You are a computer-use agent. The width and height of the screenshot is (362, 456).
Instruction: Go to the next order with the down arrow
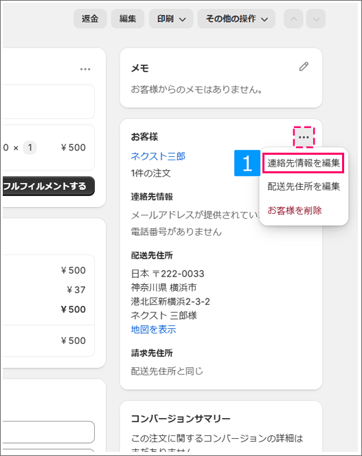coord(316,19)
